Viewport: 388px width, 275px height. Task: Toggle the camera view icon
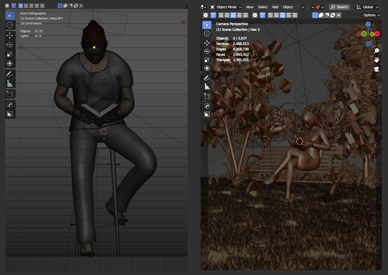point(376,69)
